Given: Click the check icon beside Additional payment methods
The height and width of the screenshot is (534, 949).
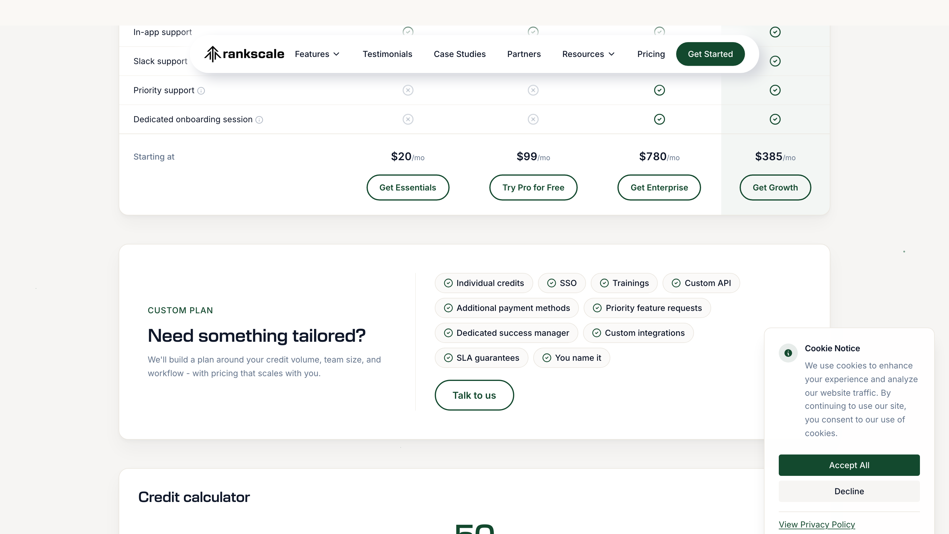Looking at the screenshot, I should tap(448, 308).
